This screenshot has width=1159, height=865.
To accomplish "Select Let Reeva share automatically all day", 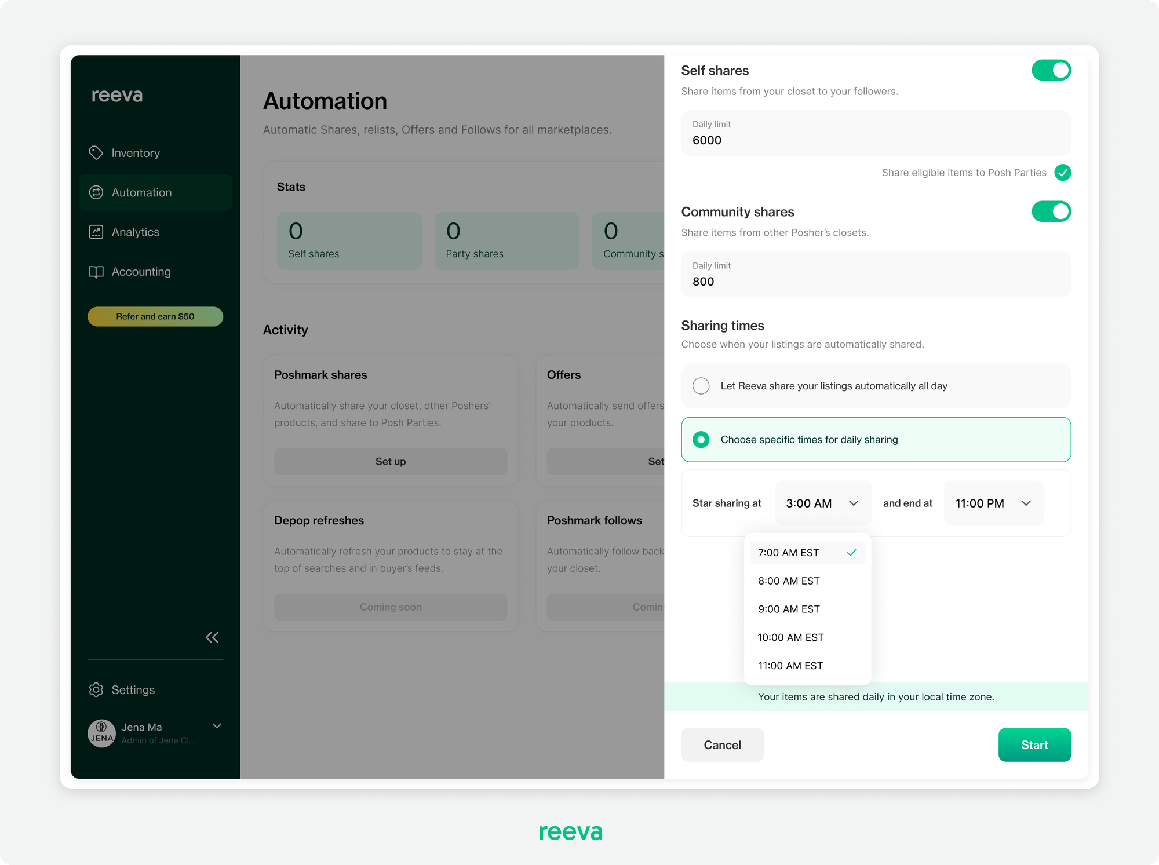I will click(876, 386).
